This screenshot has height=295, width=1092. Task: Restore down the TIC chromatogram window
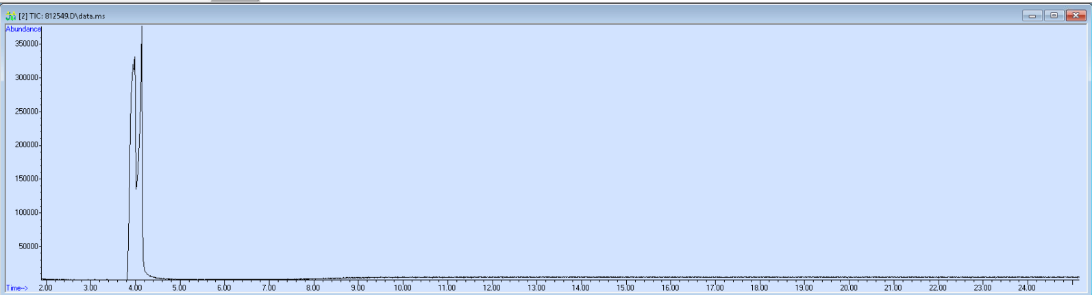click(x=1054, y=16)
